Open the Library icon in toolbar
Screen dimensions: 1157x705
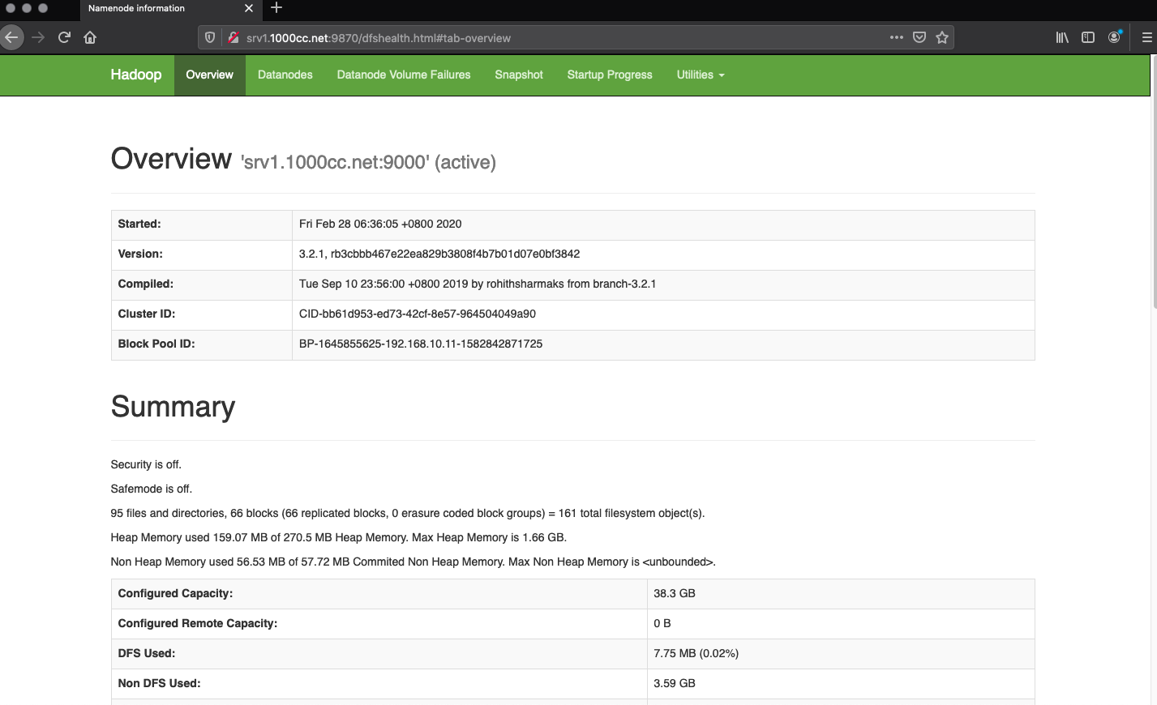(x=1062, y=37)
